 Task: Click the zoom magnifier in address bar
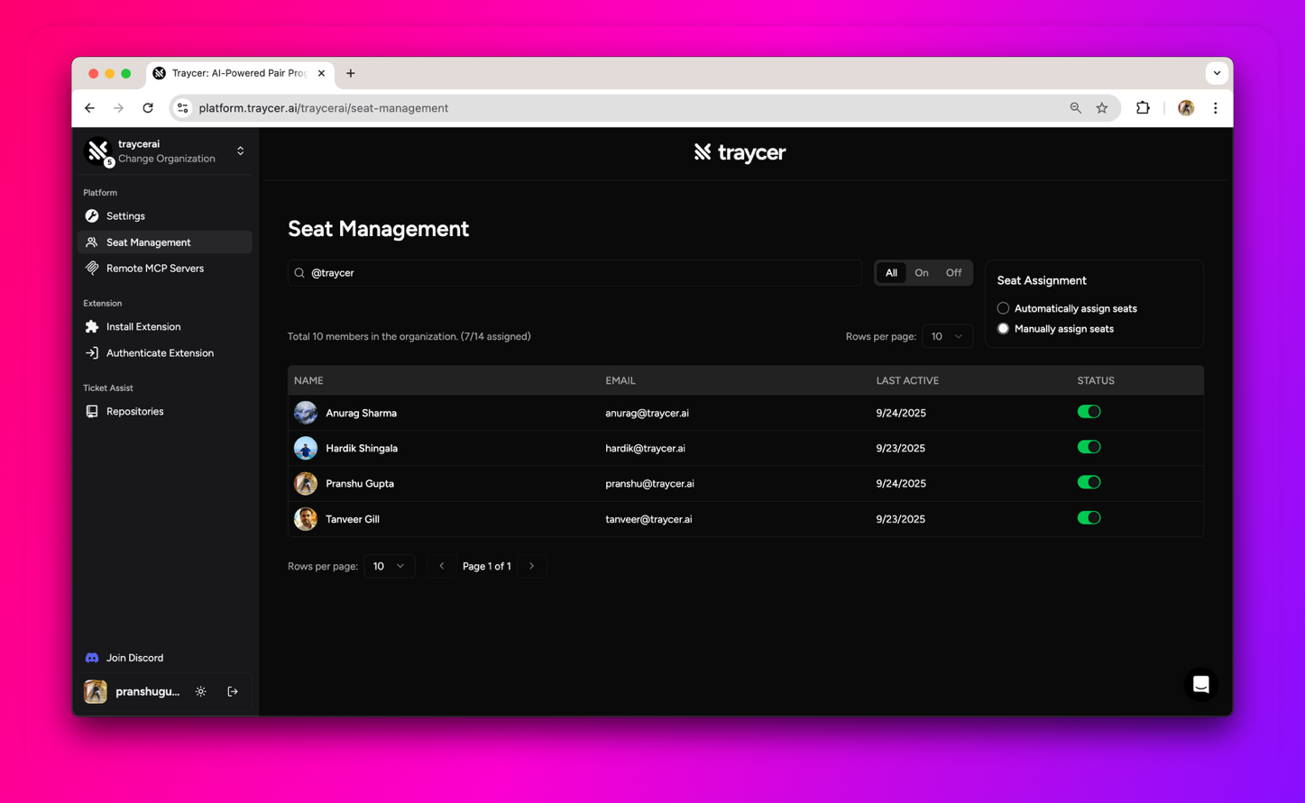coord(1075,108)
